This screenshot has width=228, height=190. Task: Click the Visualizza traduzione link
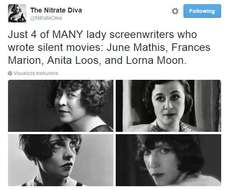click(x=36, y=73)
